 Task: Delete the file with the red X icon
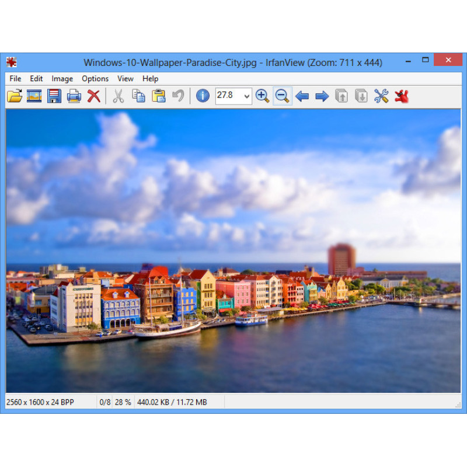click(x=93, y=96)
